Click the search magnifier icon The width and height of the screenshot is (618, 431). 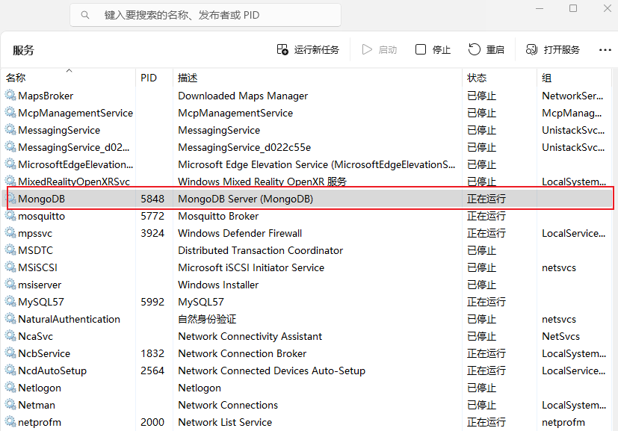click(84, 16)
